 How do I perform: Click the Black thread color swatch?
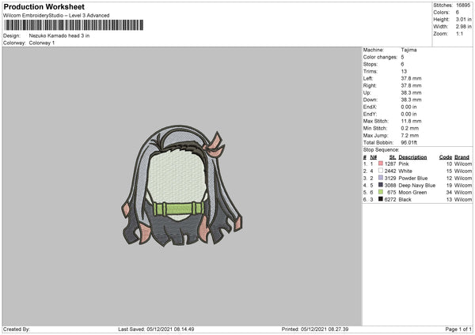click(381, 199)
